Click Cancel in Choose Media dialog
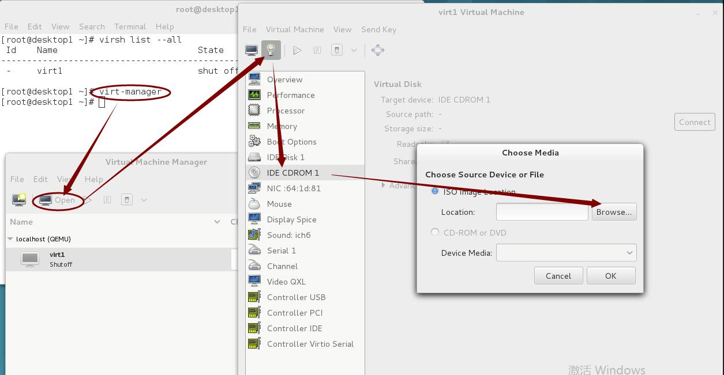Image resolution: width=724 pixels, height=375 pixels. coord(558,275)
